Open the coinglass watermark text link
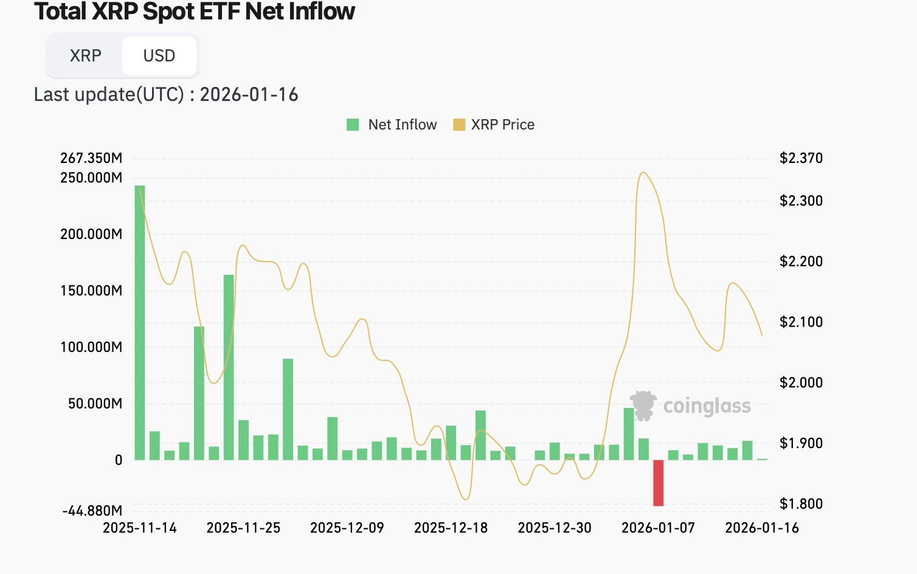 [707, 406]
